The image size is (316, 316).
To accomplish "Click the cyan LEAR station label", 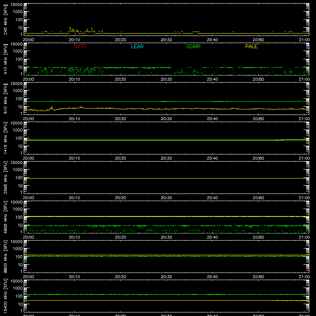I will [x=137, y=46].
